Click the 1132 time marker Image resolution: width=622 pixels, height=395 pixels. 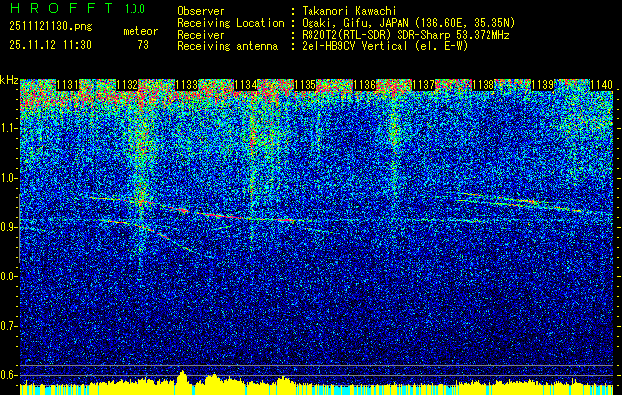(x=127, y=85)
